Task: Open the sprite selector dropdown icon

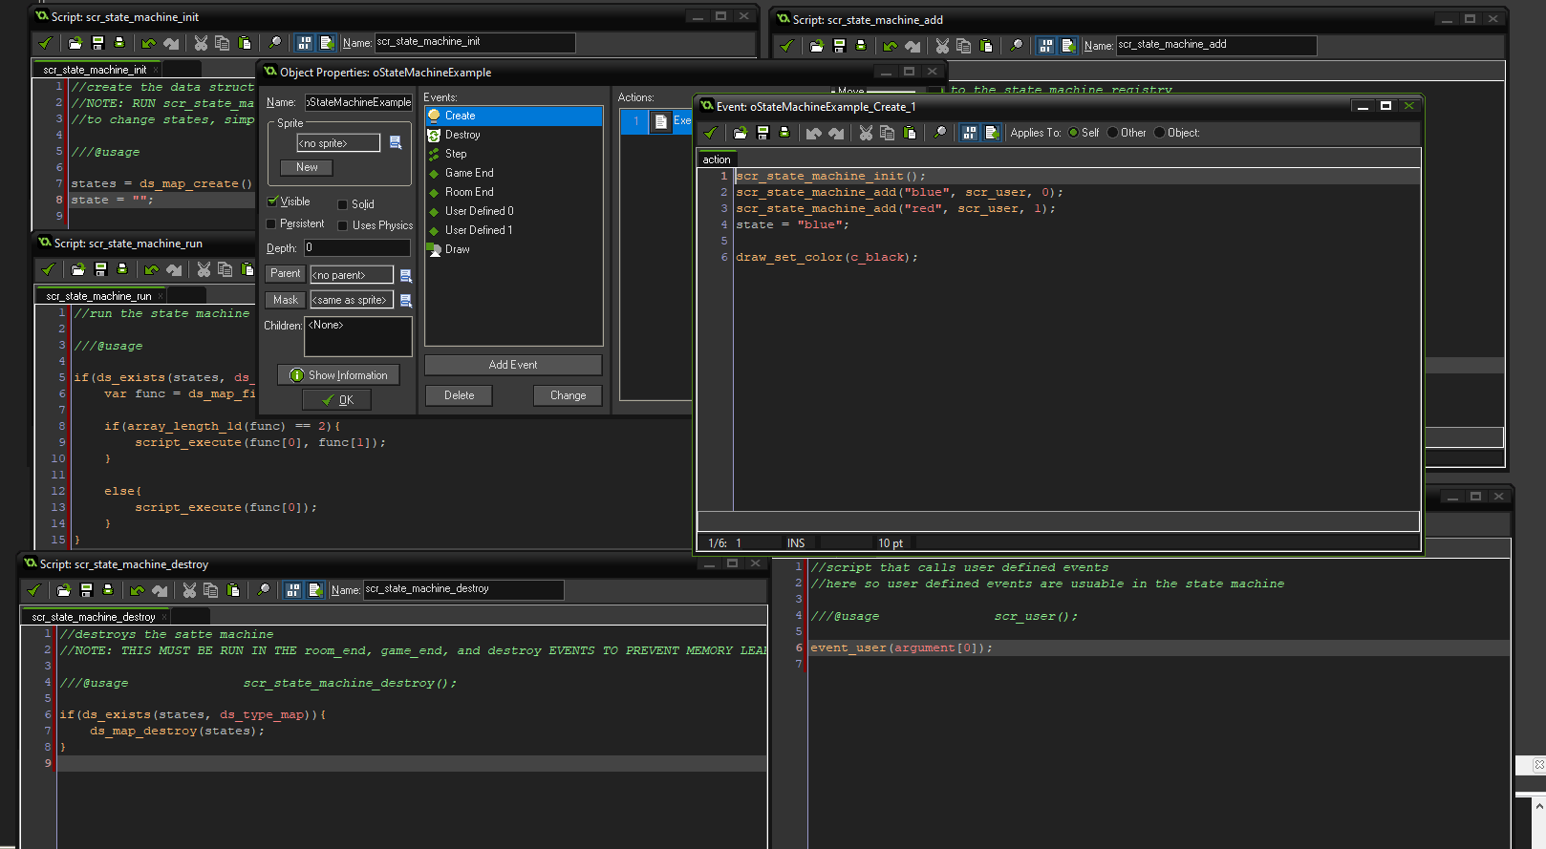Action: tap(396, 143)
